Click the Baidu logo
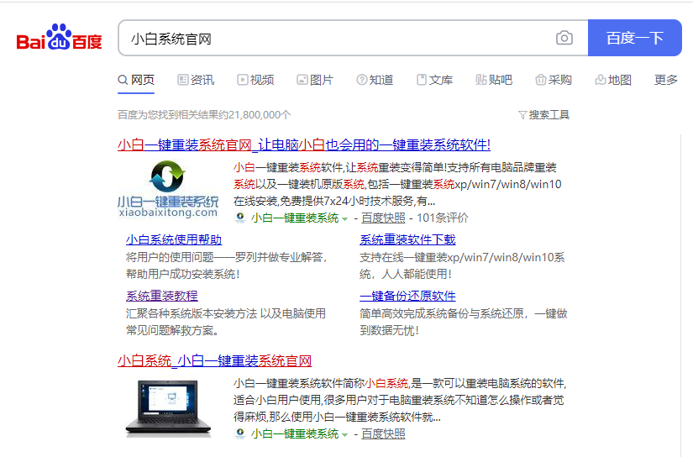This screenshot has height=457, width=693. point(60,38)
